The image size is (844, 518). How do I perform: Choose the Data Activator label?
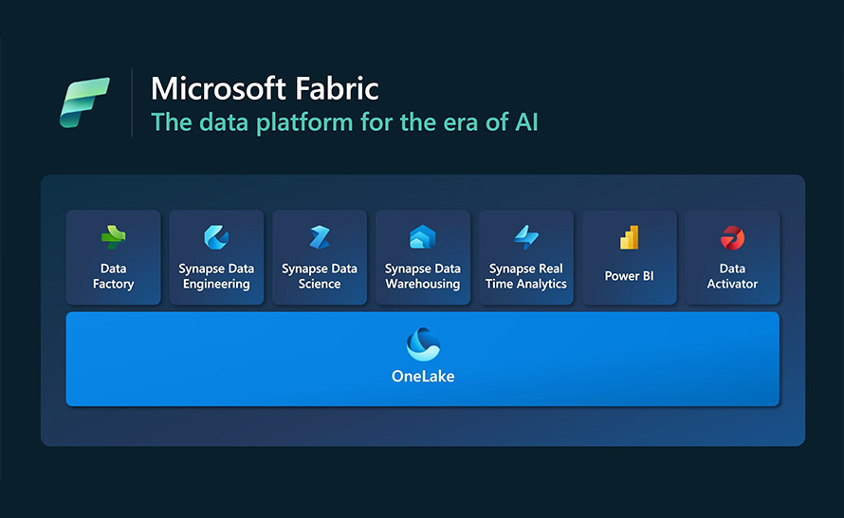[x=733, y=276]
